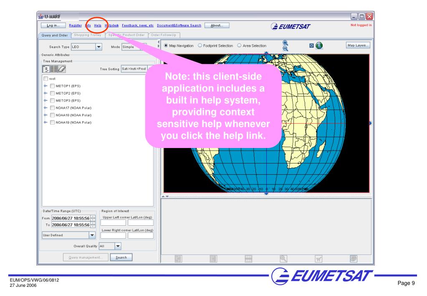Click the greyed magnifier icon below the results panel

pyautogui.click(x=283, y=259)
